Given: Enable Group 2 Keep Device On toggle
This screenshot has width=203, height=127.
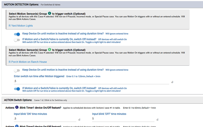Looking at the screenshot, I should click(17, 70).
